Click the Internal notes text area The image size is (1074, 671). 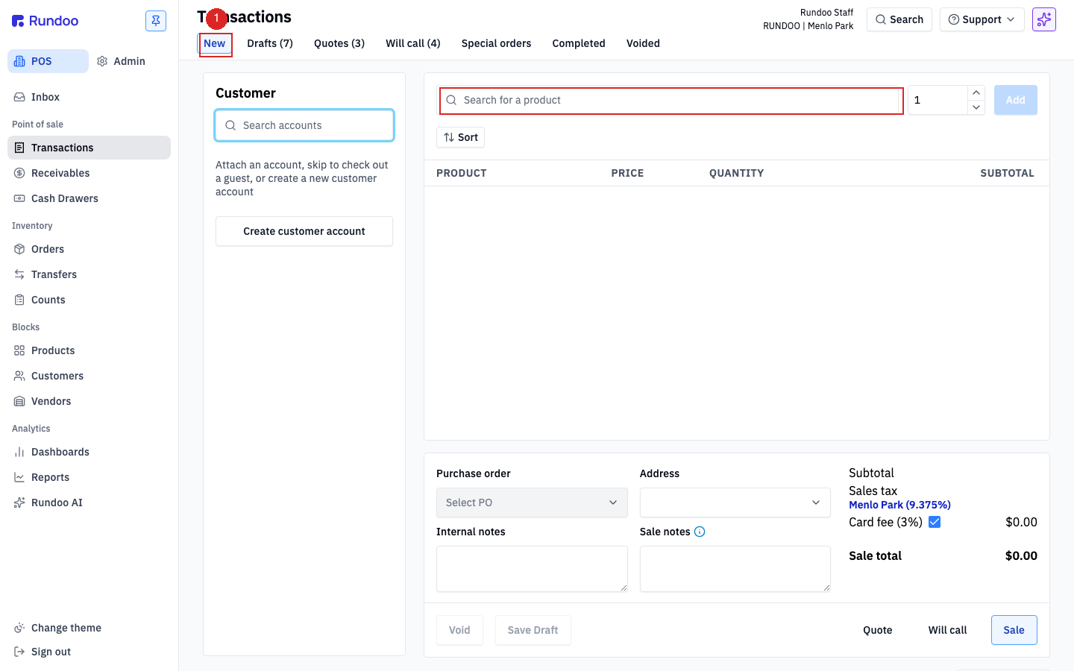[532, 569]
